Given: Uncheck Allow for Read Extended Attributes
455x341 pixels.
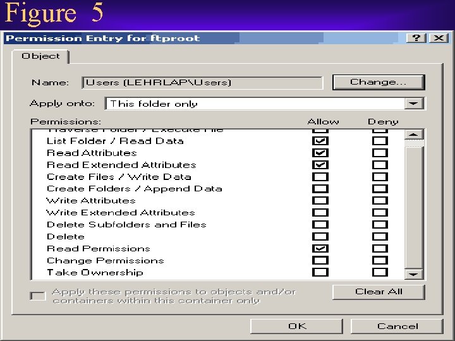Looking at the screenshot, I should coord(320,165).
